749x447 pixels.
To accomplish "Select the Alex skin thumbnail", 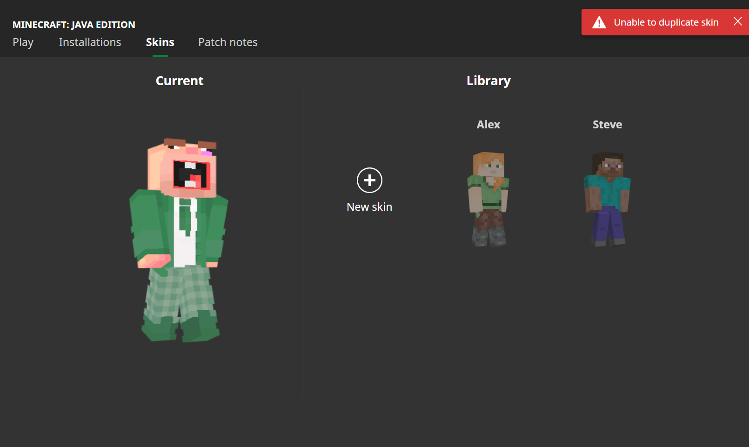I will point(488,199).
